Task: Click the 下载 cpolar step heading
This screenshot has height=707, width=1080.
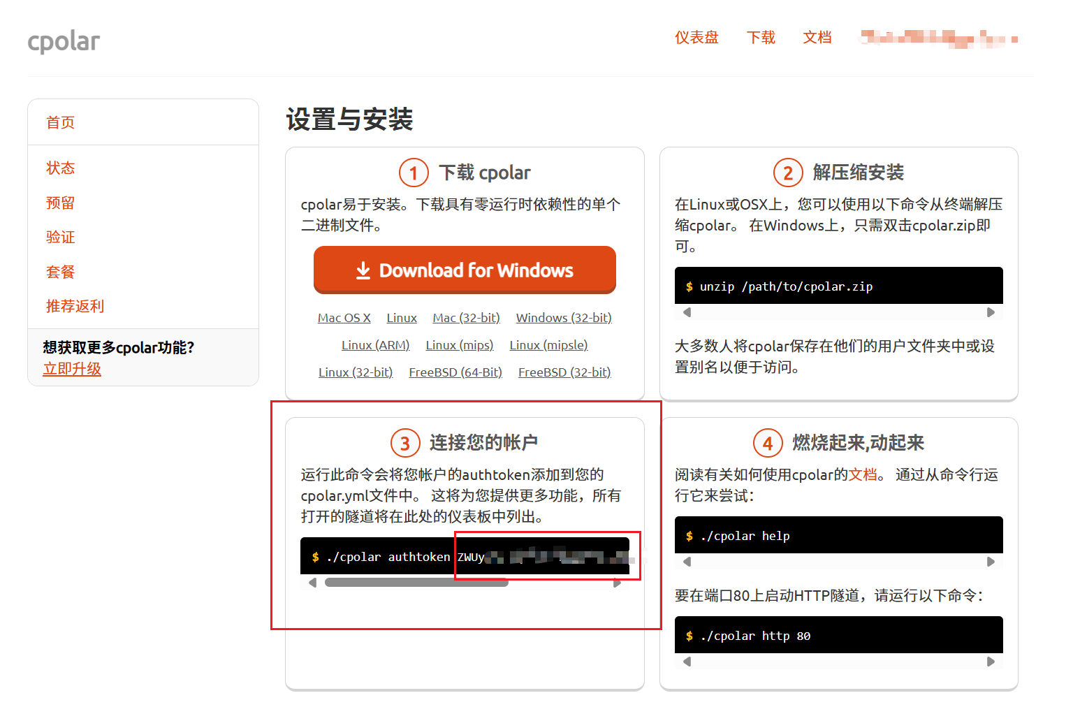Action: click(485, 173)
